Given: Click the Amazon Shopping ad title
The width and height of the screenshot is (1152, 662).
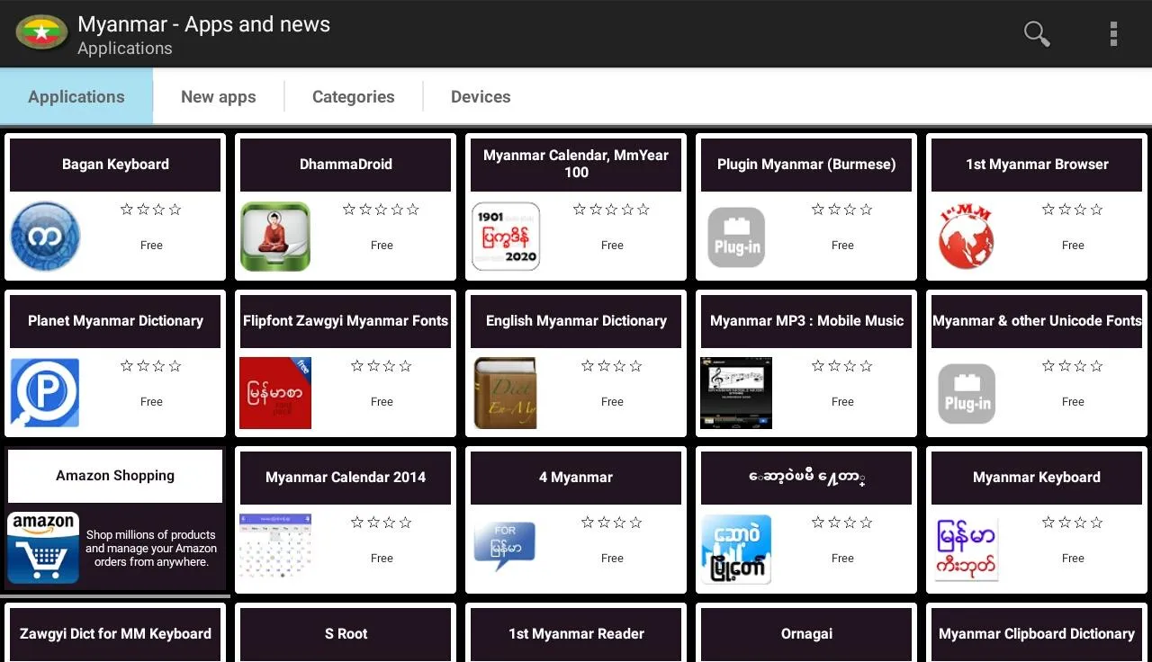Looking at the screenshot, I should point(115,476).
